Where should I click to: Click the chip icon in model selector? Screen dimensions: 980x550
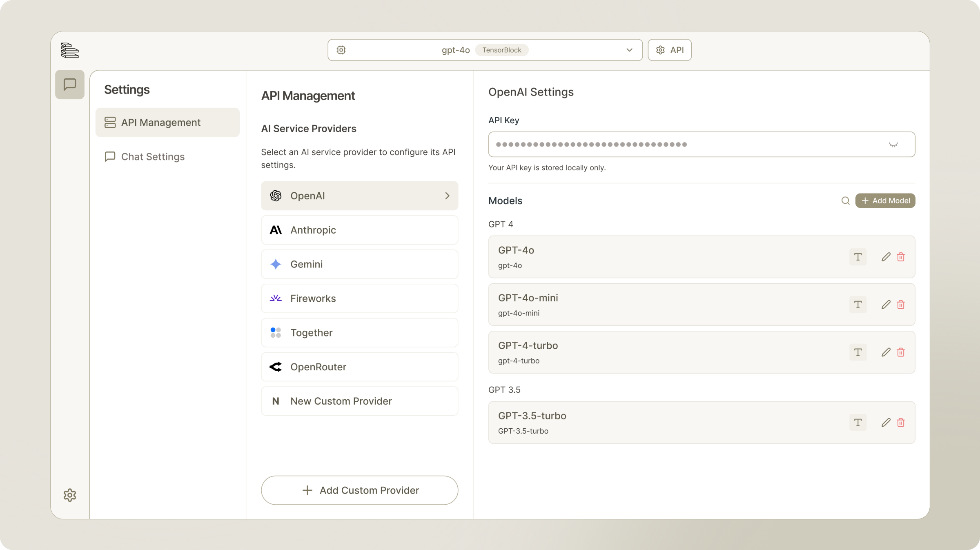coord(341,50)
